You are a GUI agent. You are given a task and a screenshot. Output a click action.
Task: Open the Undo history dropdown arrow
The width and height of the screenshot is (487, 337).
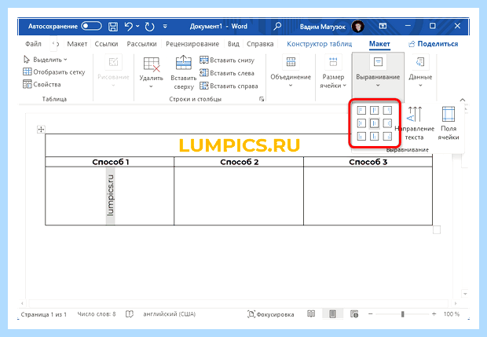(x=137, y=27)
